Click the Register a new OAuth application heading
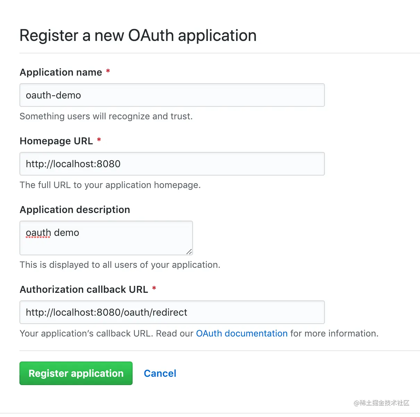Screen dimensions: 420x417 click(138, 35)
